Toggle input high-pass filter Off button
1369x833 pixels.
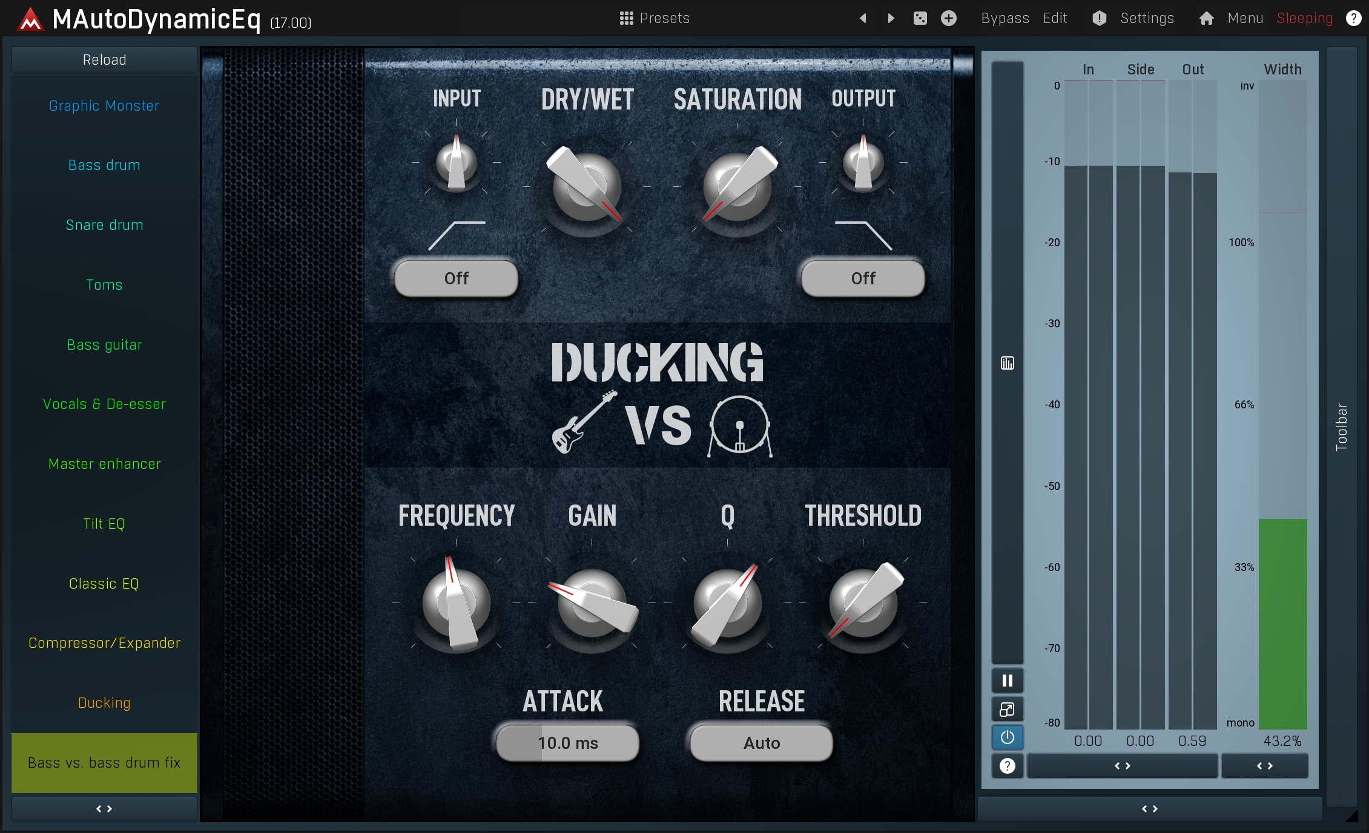pos(456,278)
